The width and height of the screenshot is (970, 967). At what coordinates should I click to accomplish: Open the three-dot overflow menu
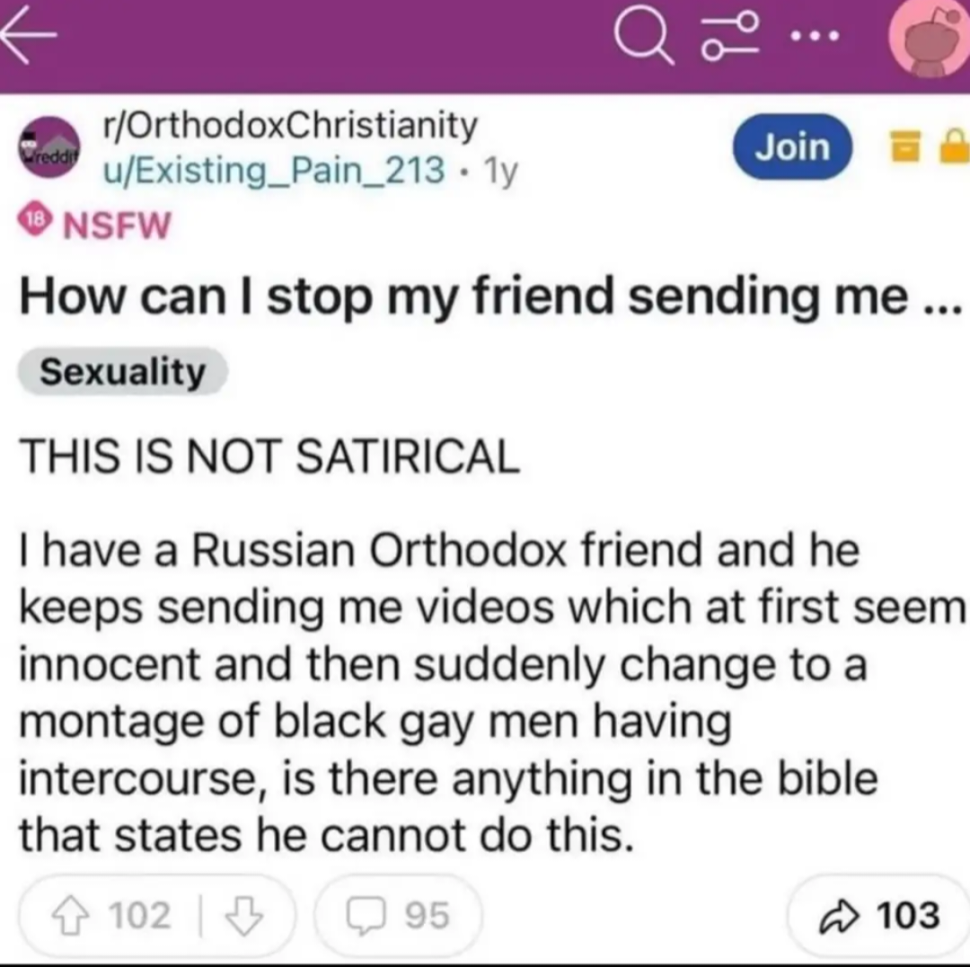pos(816,35)
